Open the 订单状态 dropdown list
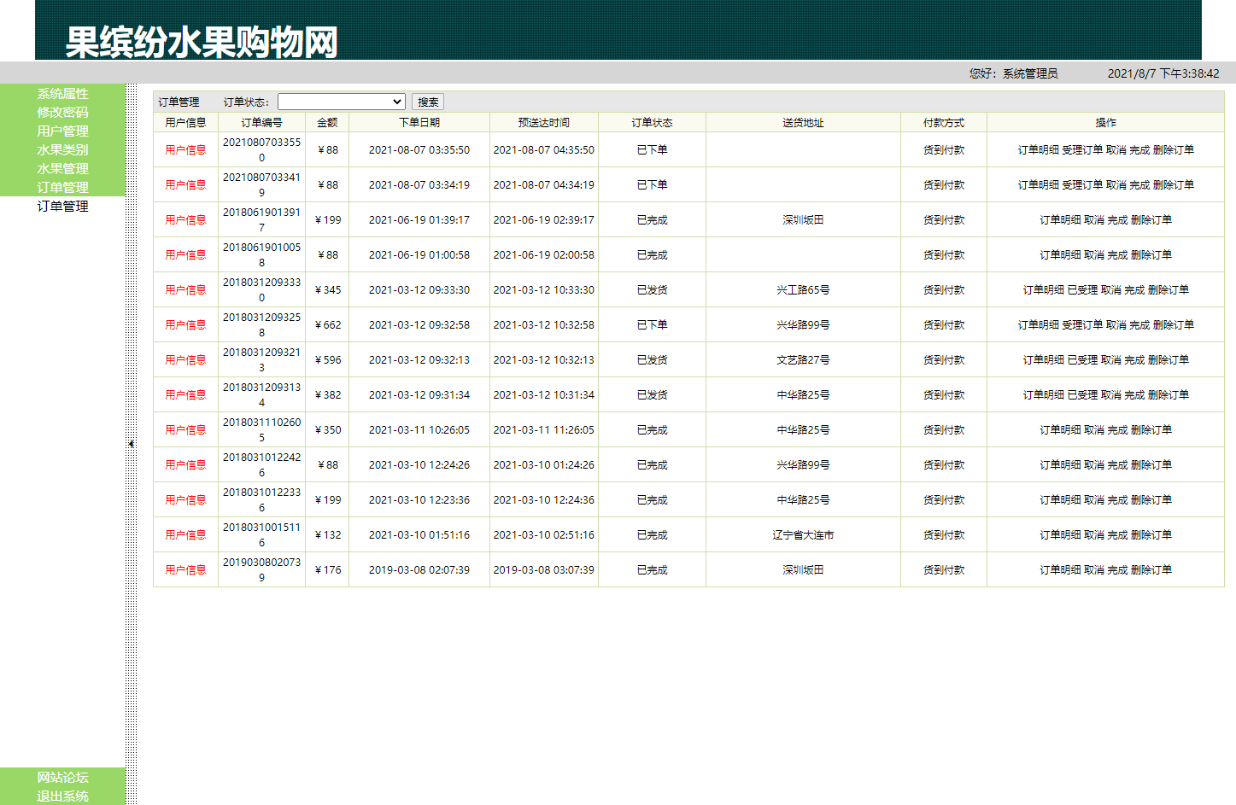The height and width of the screenshot is (805, 1236). pyautogui.click(x=341, y=102)
